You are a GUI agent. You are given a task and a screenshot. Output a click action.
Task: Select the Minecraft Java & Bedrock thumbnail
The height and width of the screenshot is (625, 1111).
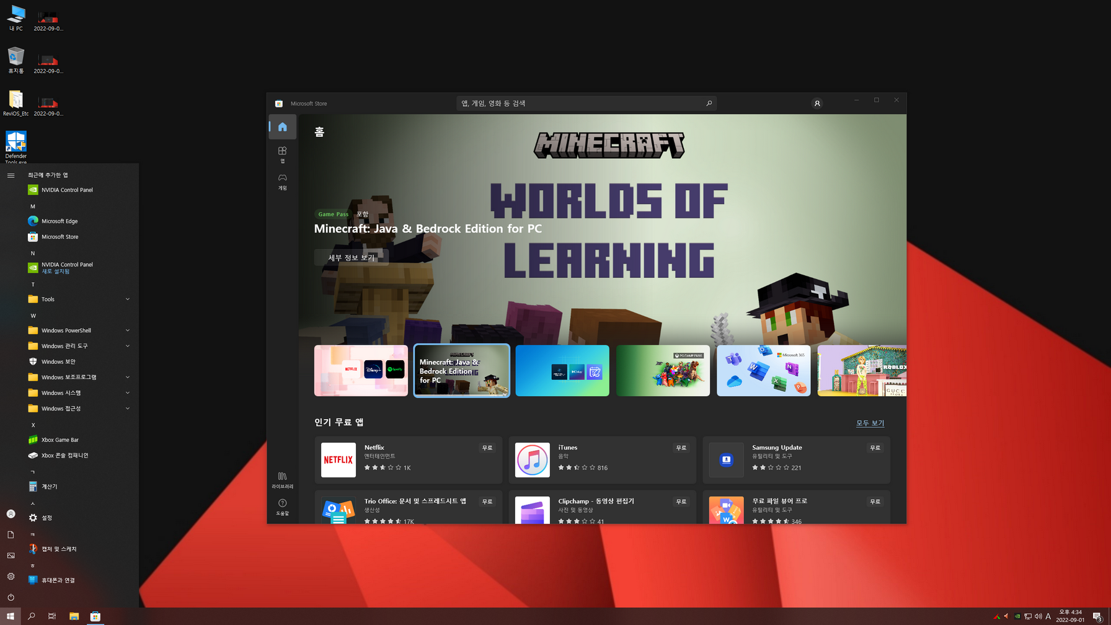(x=461, y=371)
